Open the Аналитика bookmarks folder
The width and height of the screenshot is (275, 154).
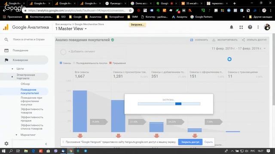point(93,17)
